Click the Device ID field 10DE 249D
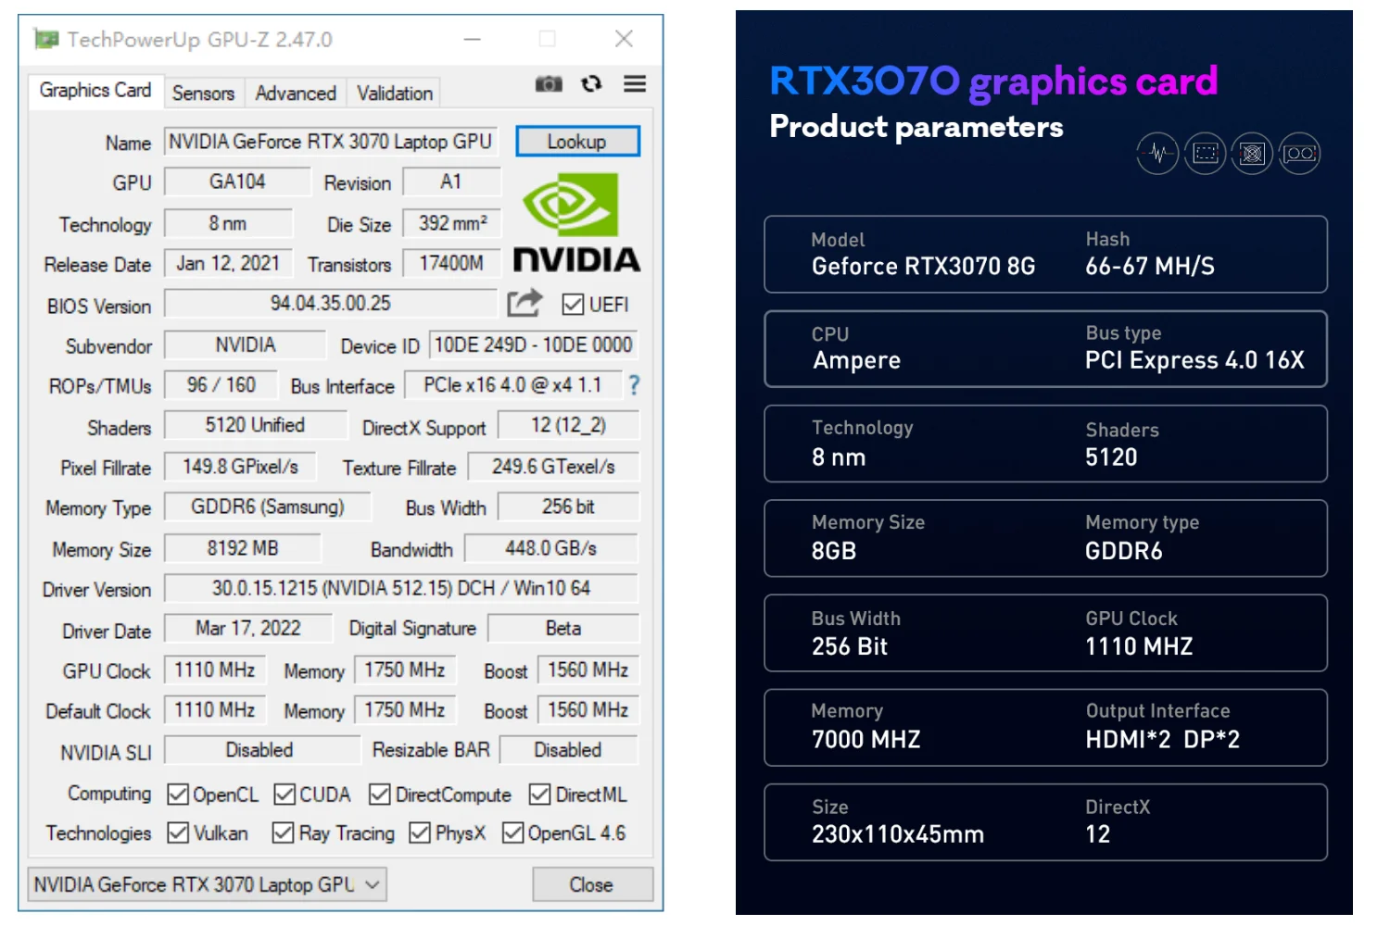The image size is (1390, 926). click(533, 345)
